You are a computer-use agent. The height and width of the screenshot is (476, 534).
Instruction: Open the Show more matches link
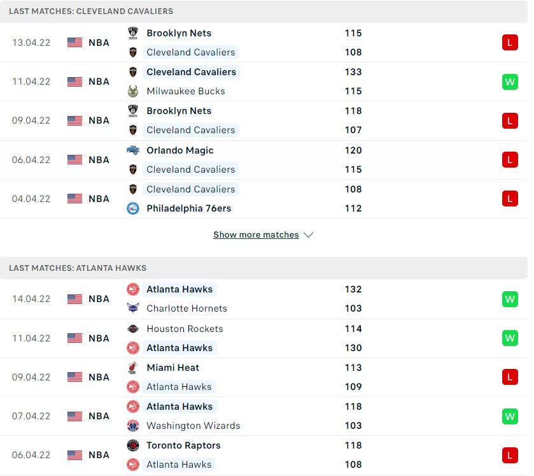[x=256, y=235]
